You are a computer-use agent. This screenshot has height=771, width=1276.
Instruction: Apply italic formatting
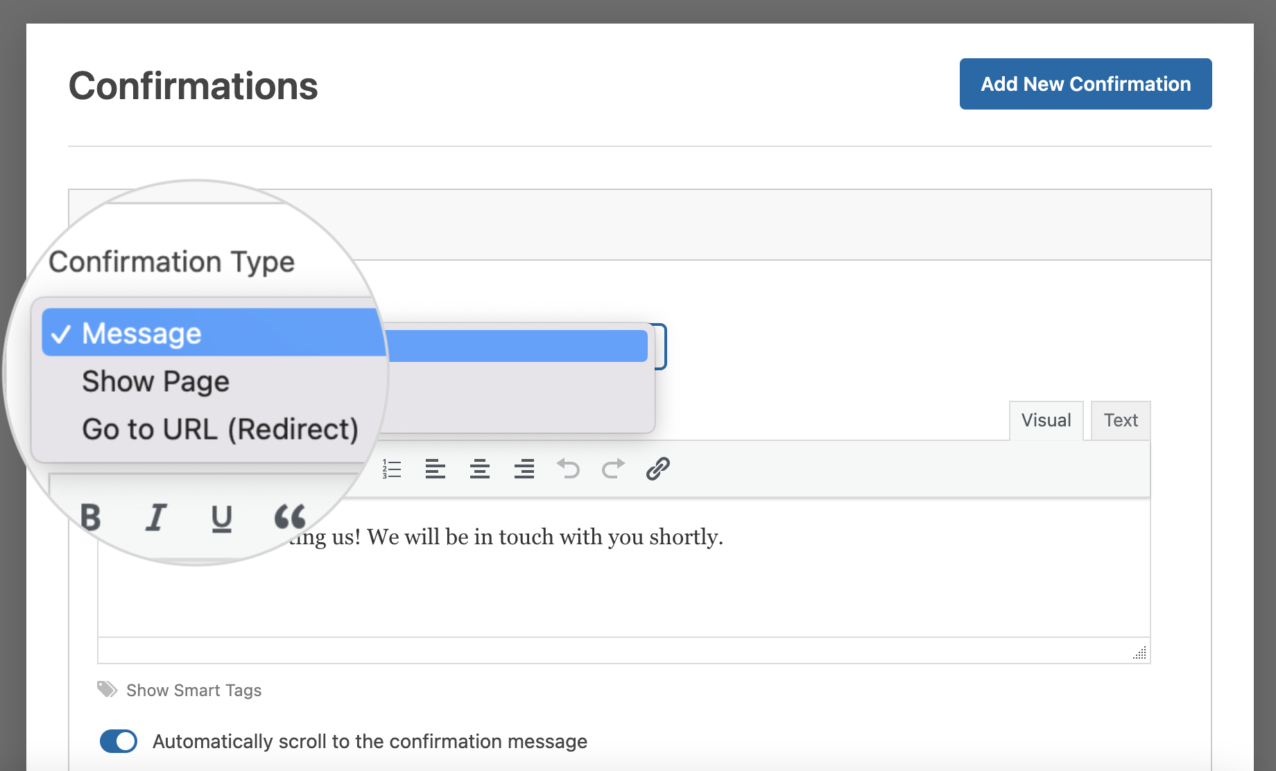[156, 517]
